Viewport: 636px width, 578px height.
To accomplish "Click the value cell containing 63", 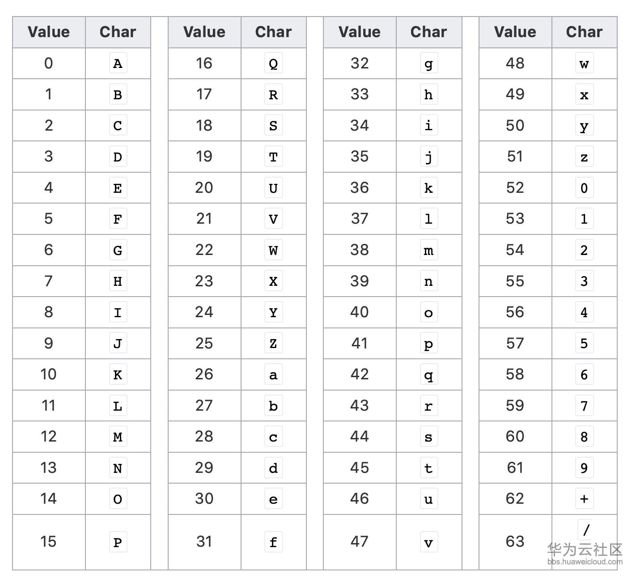I will click(515, 542).
